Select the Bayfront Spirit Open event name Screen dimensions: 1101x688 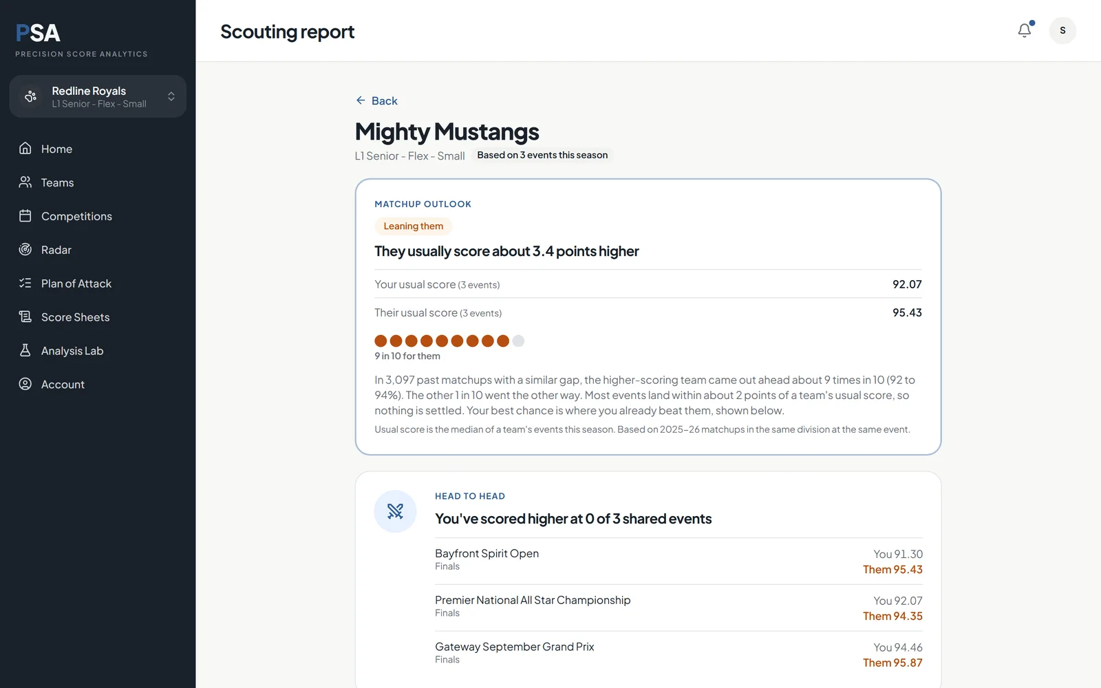pos(487,554)
